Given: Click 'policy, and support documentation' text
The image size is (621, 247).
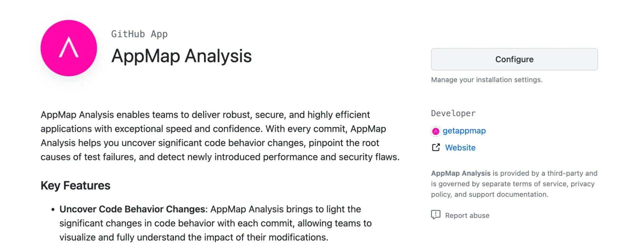Looking at the screenshot, I should tap(490, 194).
